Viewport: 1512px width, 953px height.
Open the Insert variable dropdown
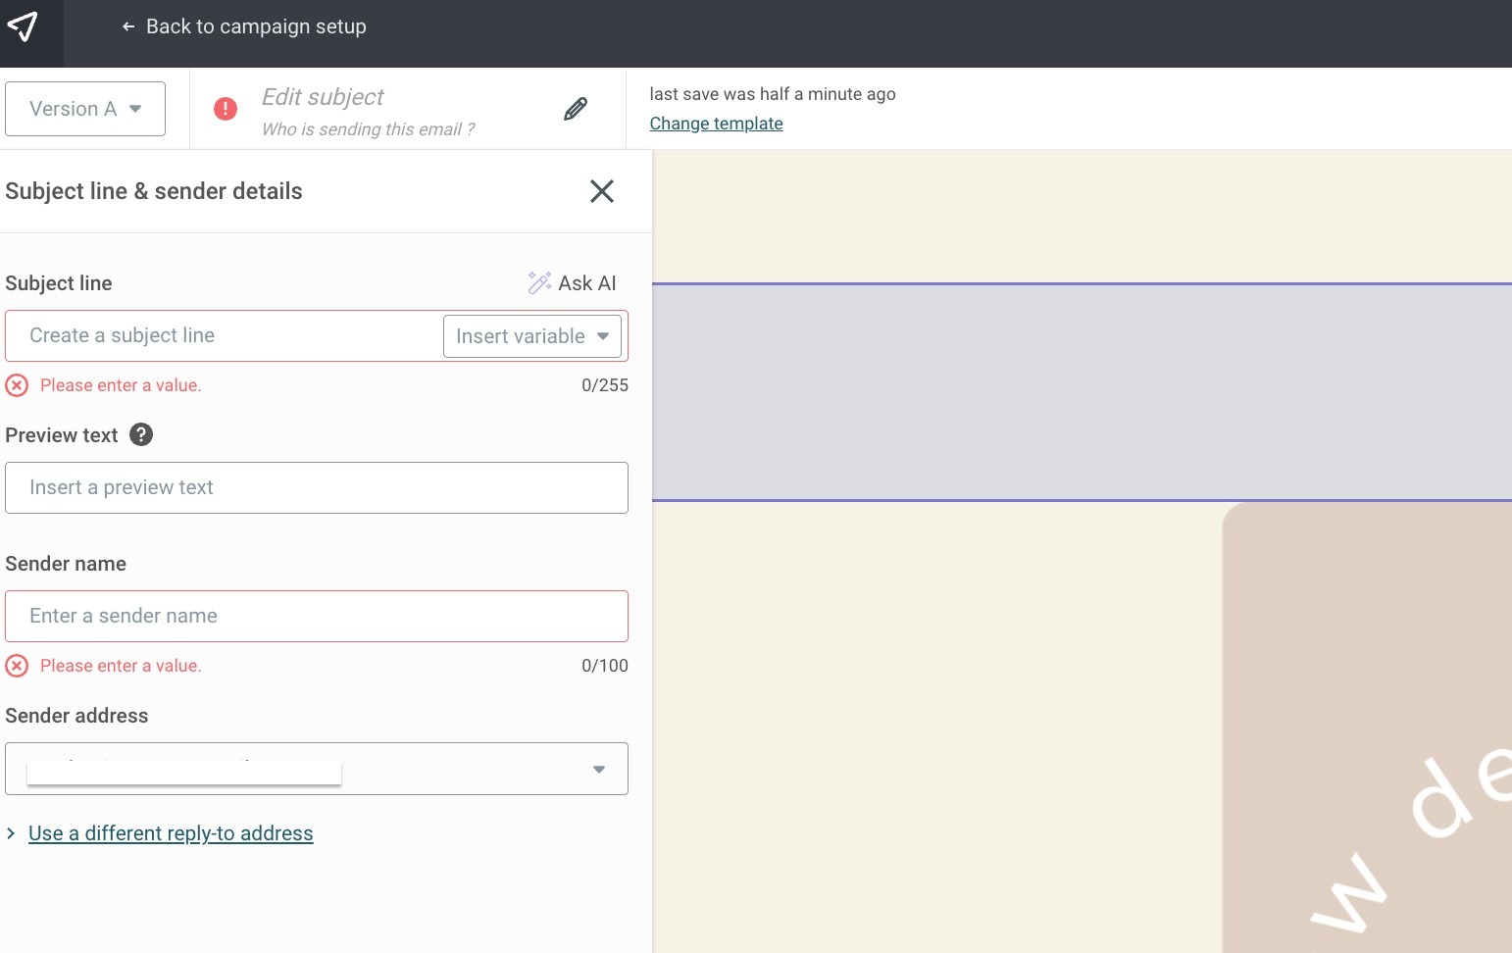pos(531,336)
